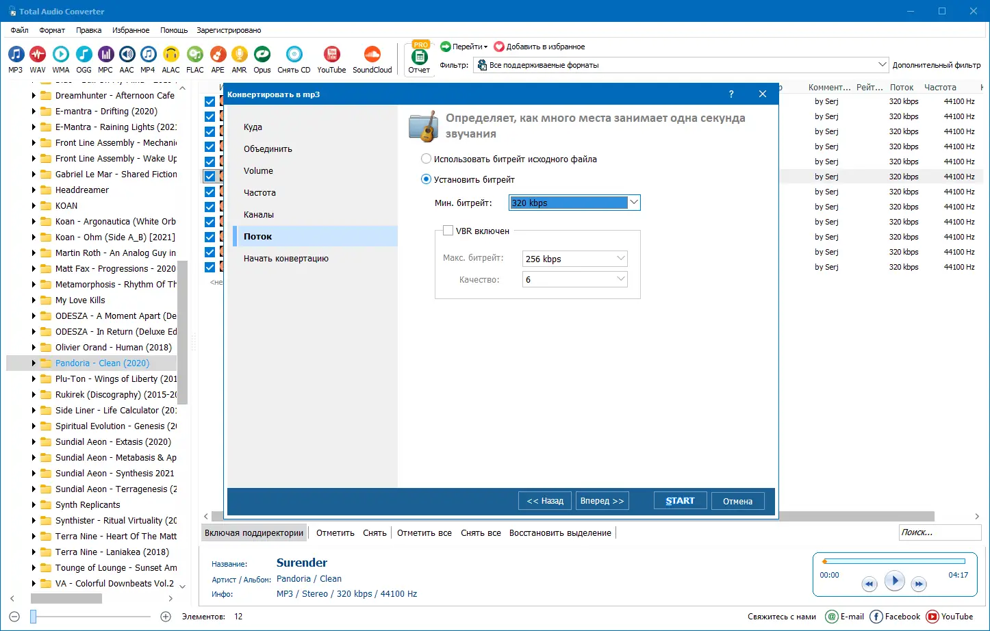990x631 pixels.
Task: Click the Поиск search field
Action: click(939, 532)
